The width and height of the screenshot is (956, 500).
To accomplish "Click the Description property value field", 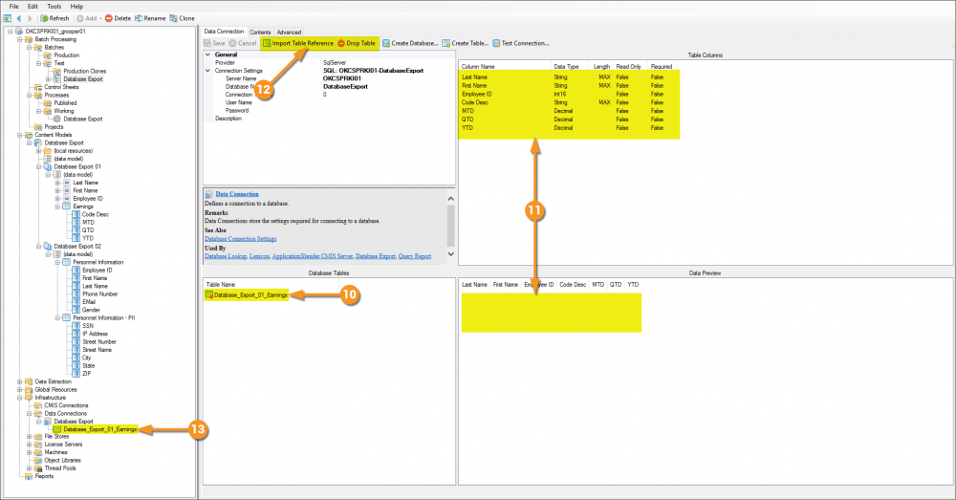I will pos(388,119).
